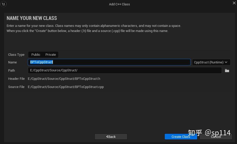Click the Class Type label
This screenshot has width=237, height=144.
pos(16,55)
